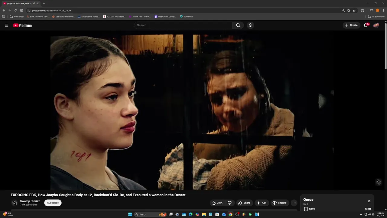Clear the video queue

coord(368,209)
